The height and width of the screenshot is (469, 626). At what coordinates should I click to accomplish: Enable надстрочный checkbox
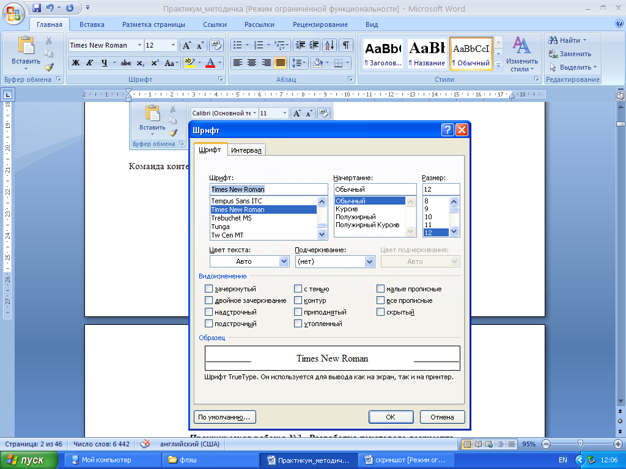pyautogui.click(x=208, y=311)
